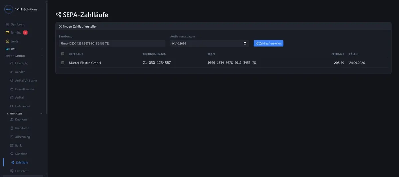Click the paper-plane icon beside SEPA-Zahlläufe heading
This screenshot has height=177, width=399.
58,15
